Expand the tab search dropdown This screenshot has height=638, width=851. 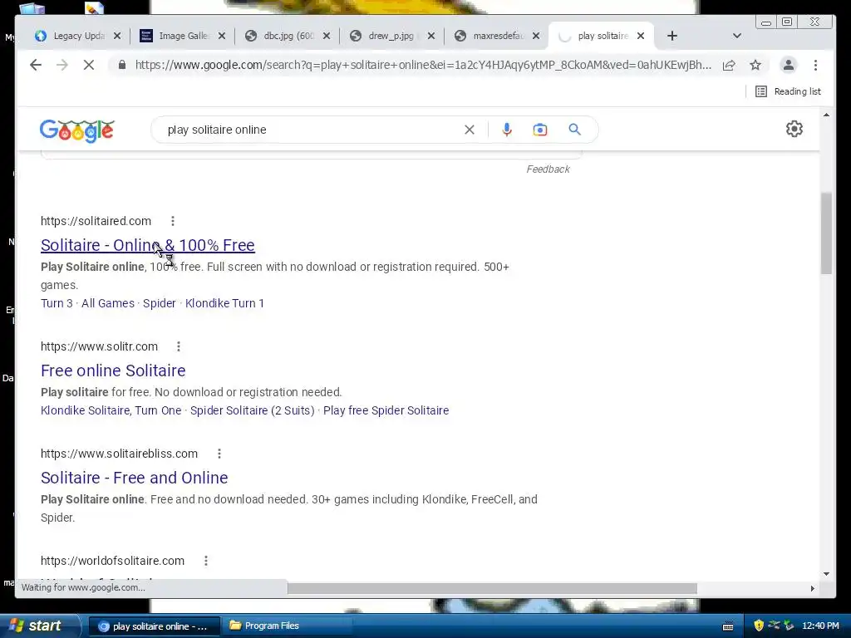[x=736, y=36]
